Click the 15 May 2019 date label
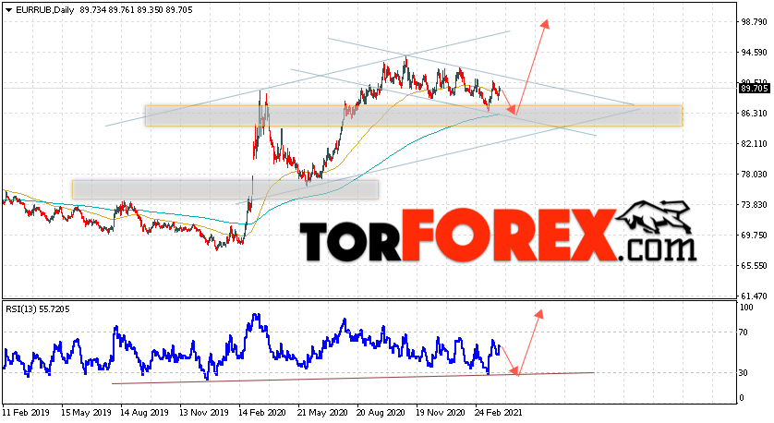The width and height of the screenshot is (774, 423). (86, 412)
